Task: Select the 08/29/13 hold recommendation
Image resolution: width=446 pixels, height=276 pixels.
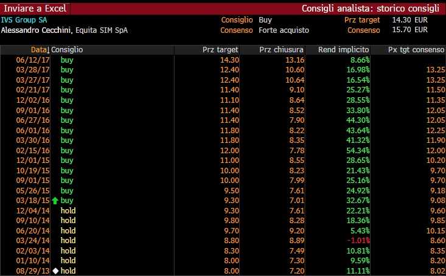Action: (68, 270)
